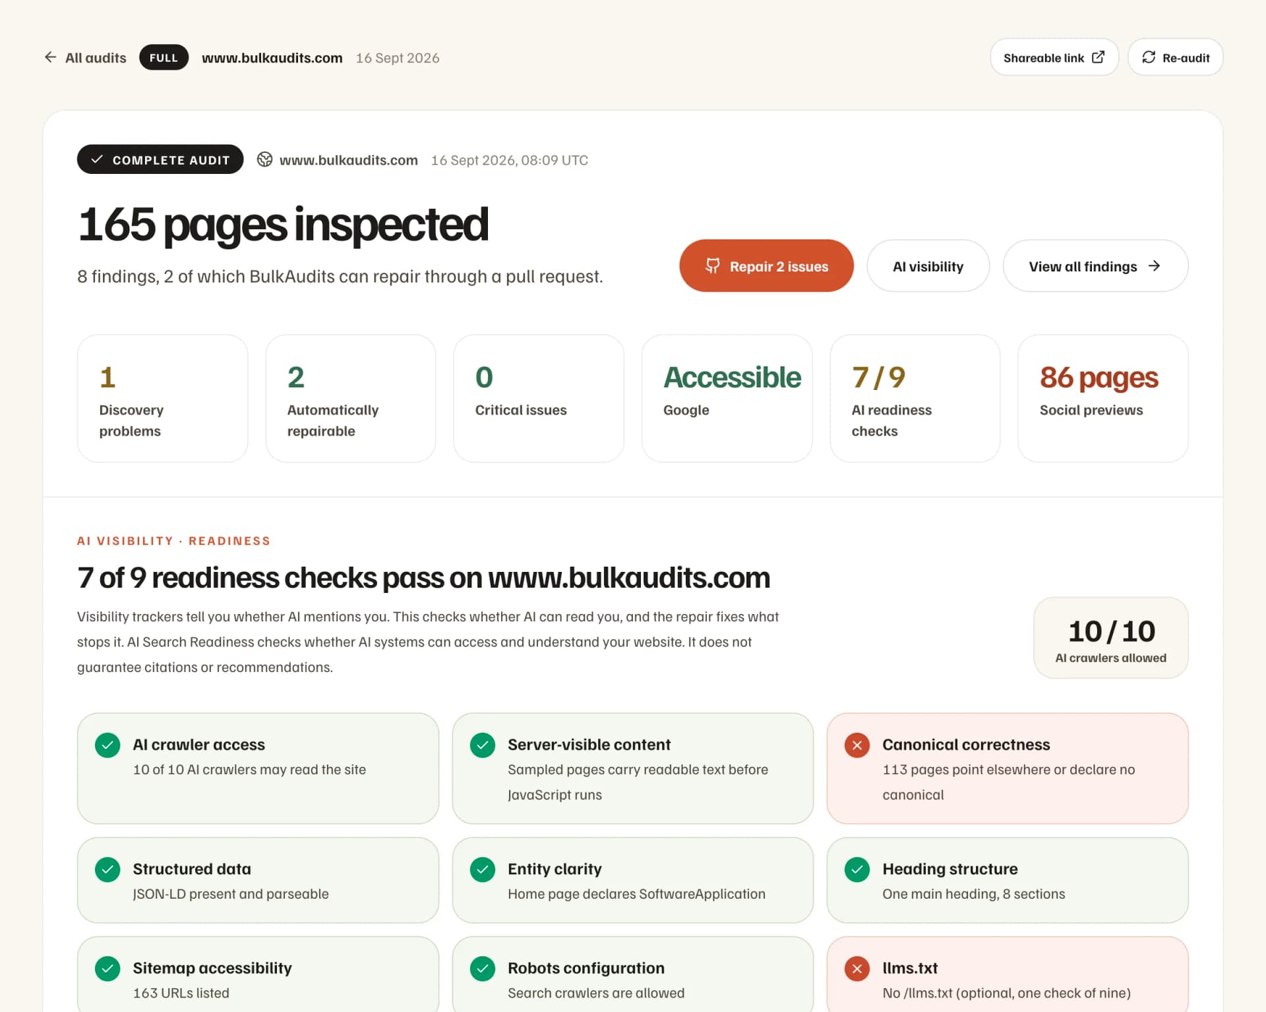
Task: Click the arrow icon in View all findings
Action: point(1154,266)
